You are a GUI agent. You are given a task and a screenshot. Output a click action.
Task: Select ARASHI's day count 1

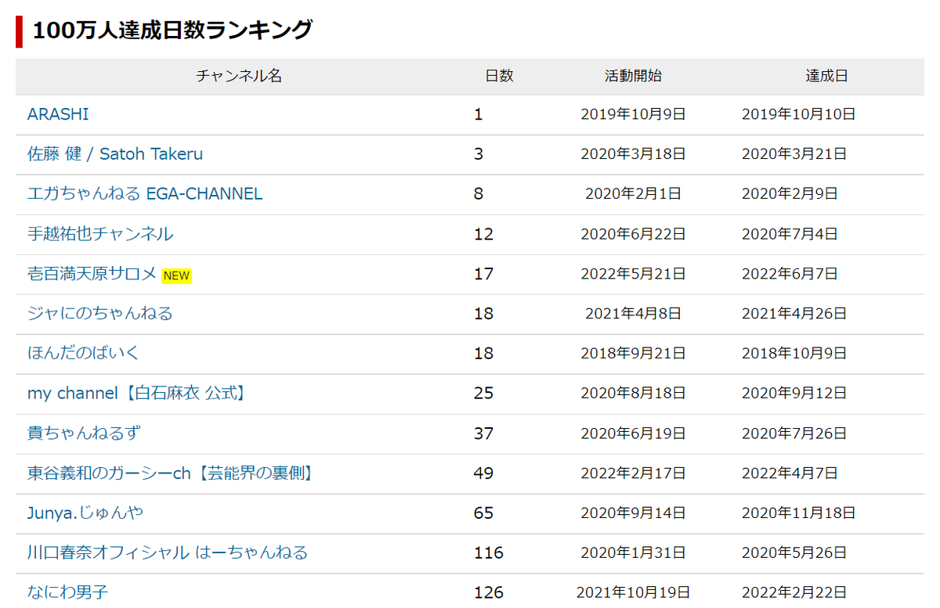(479, 114)
